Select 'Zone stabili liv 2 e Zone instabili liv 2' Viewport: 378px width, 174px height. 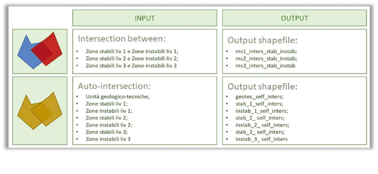[132, 58]
